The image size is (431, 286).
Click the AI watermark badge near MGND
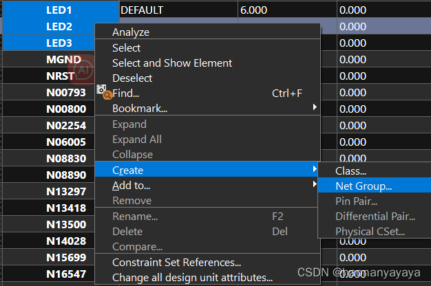(83, 70)
